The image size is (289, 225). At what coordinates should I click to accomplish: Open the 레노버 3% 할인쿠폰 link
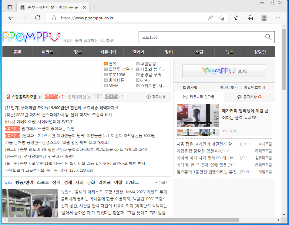[76, 150]
